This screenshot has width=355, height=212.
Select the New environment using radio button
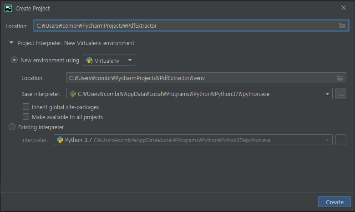point(14,60)
